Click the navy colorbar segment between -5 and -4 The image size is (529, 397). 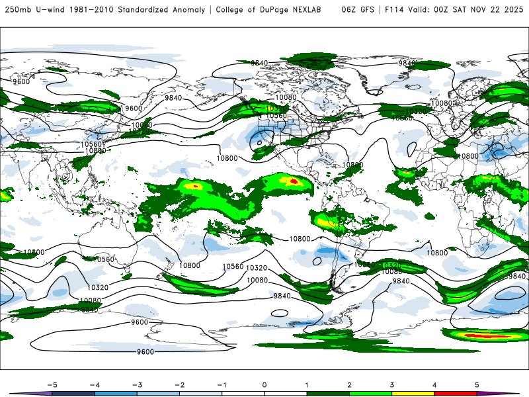(73, 394)
